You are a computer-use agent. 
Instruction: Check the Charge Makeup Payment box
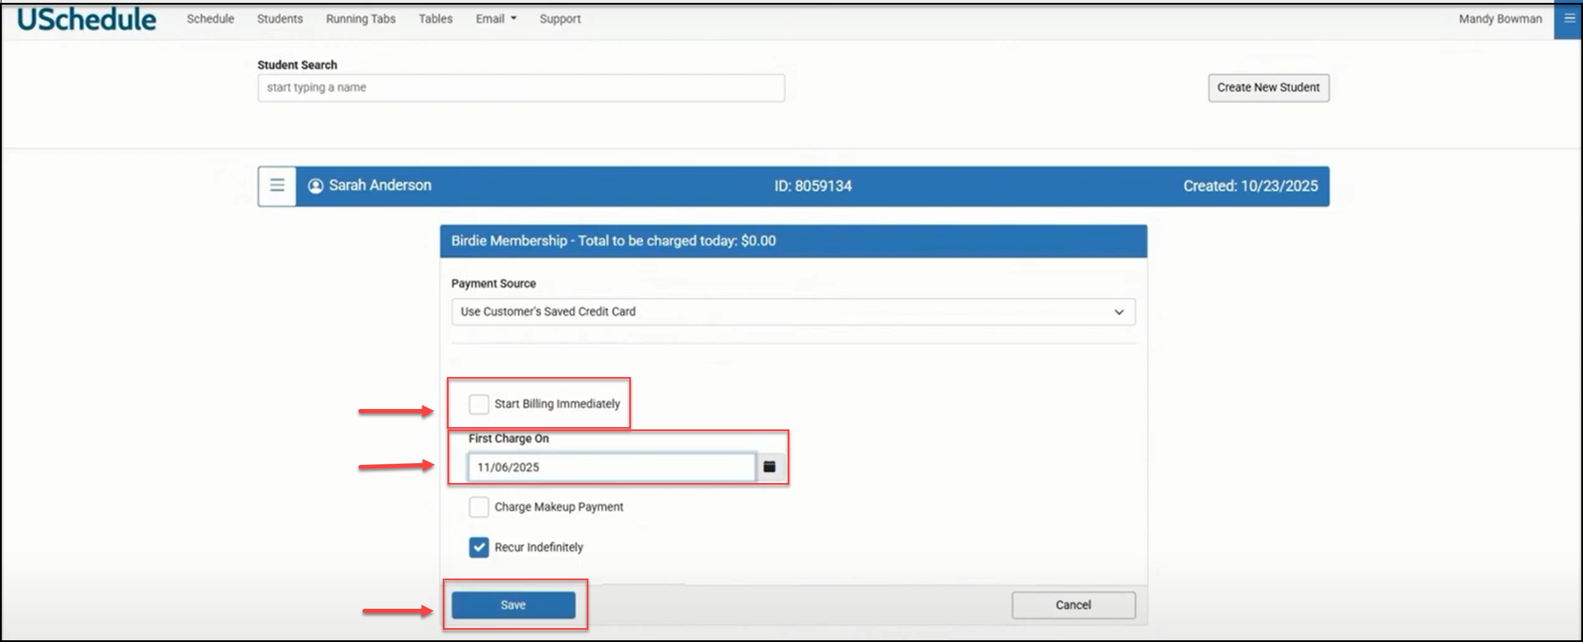click(479, 507)
